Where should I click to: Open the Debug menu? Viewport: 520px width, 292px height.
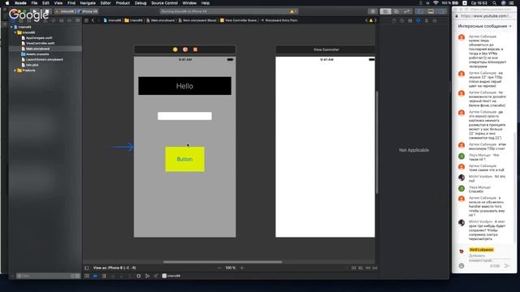click(x=141, y=3)
